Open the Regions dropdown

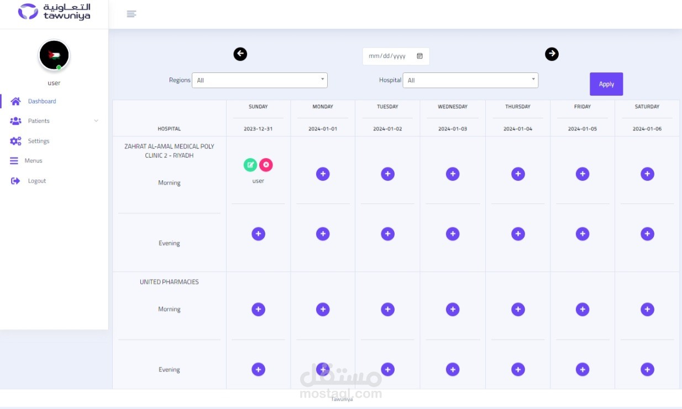[260, 80]
